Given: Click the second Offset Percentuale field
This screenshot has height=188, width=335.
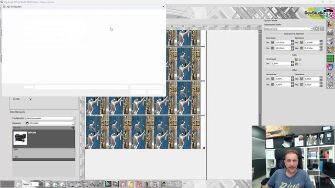Looking at the screenshot, I should [x=283, y=85].
